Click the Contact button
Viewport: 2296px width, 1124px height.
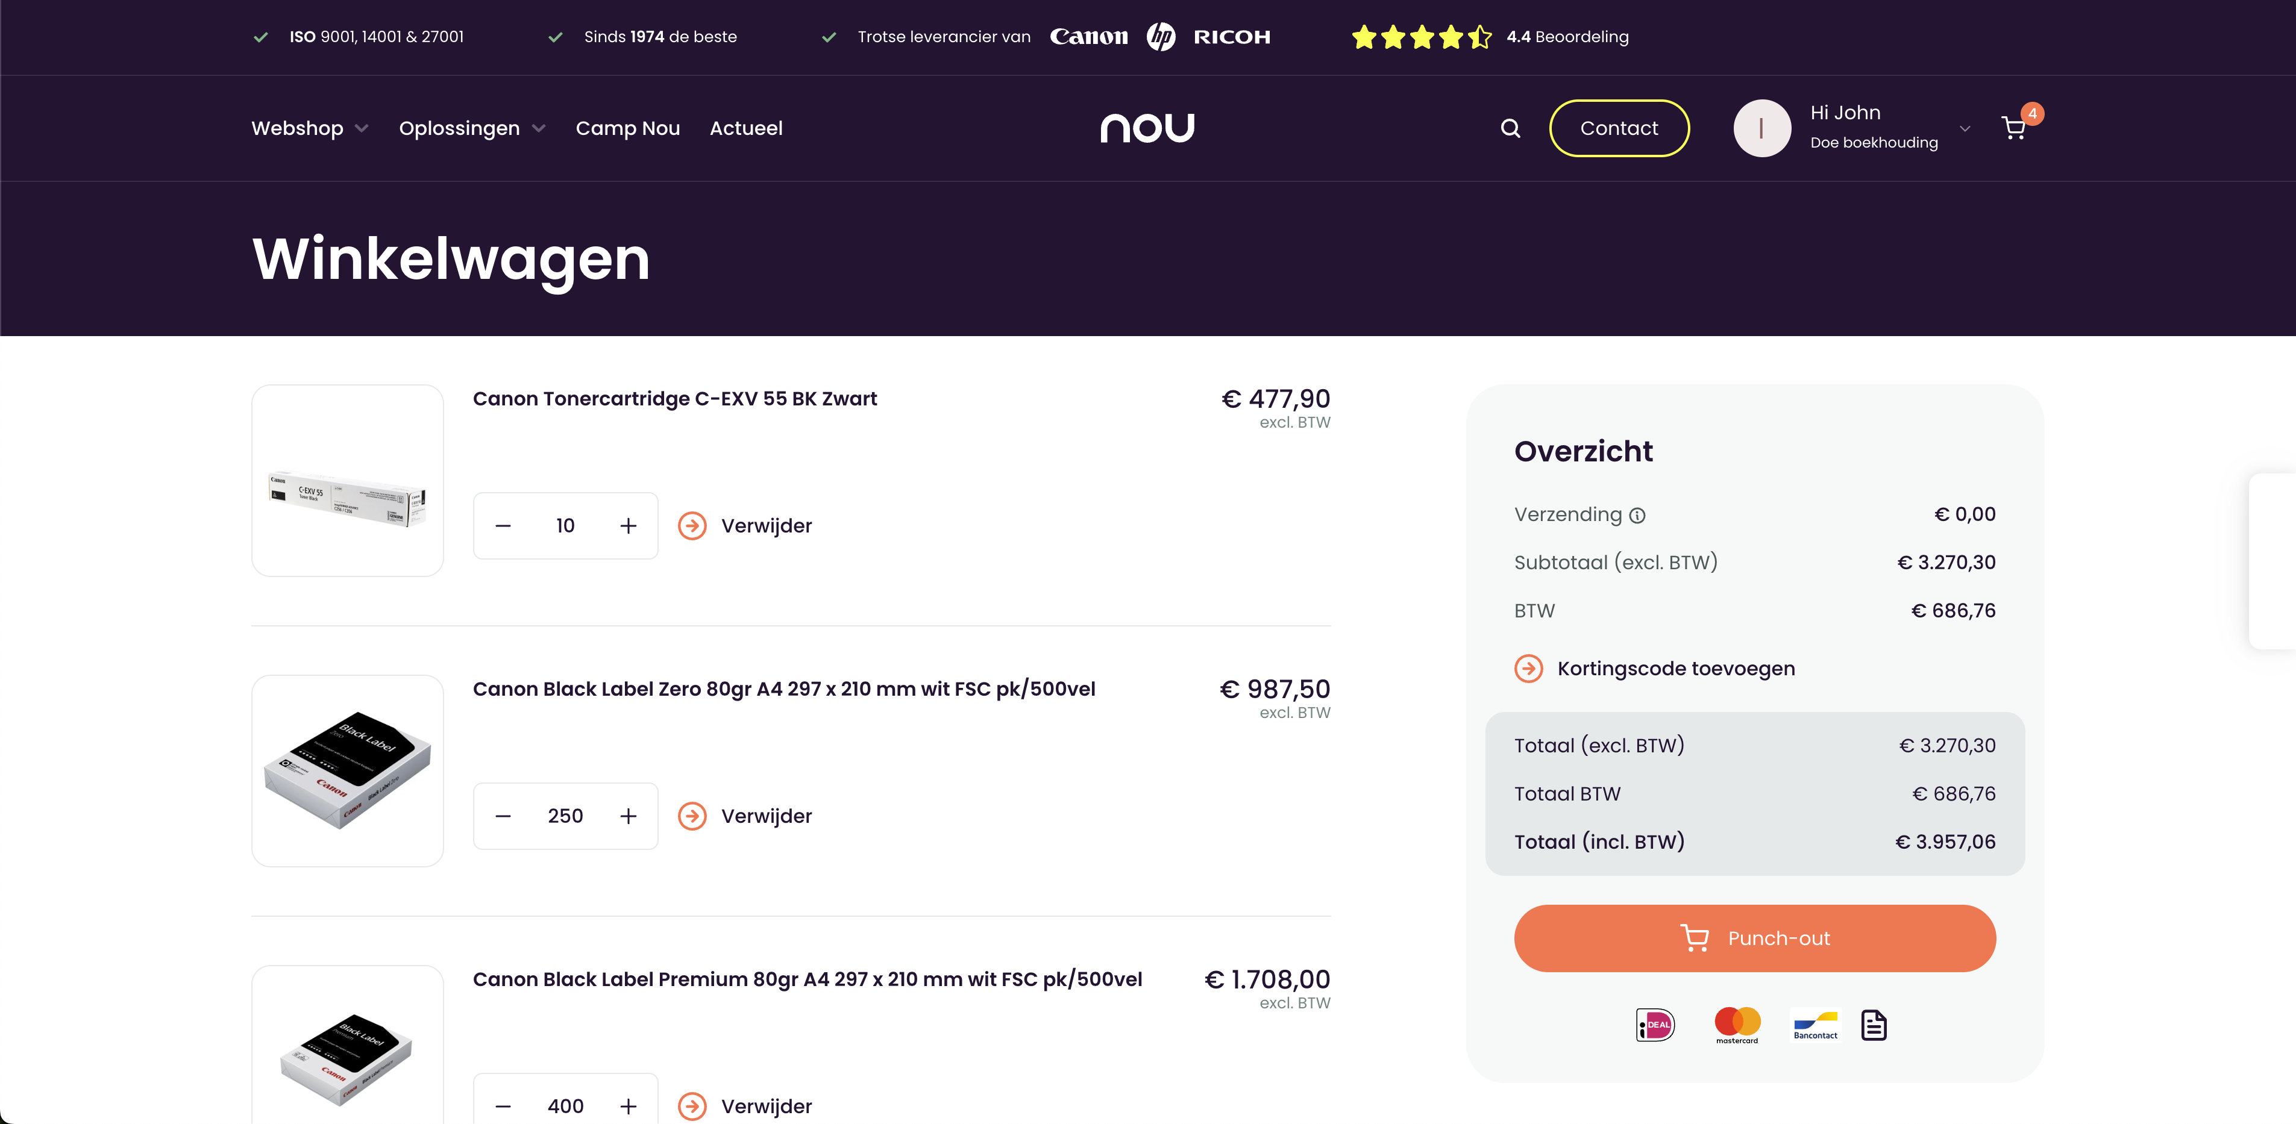1619,127
